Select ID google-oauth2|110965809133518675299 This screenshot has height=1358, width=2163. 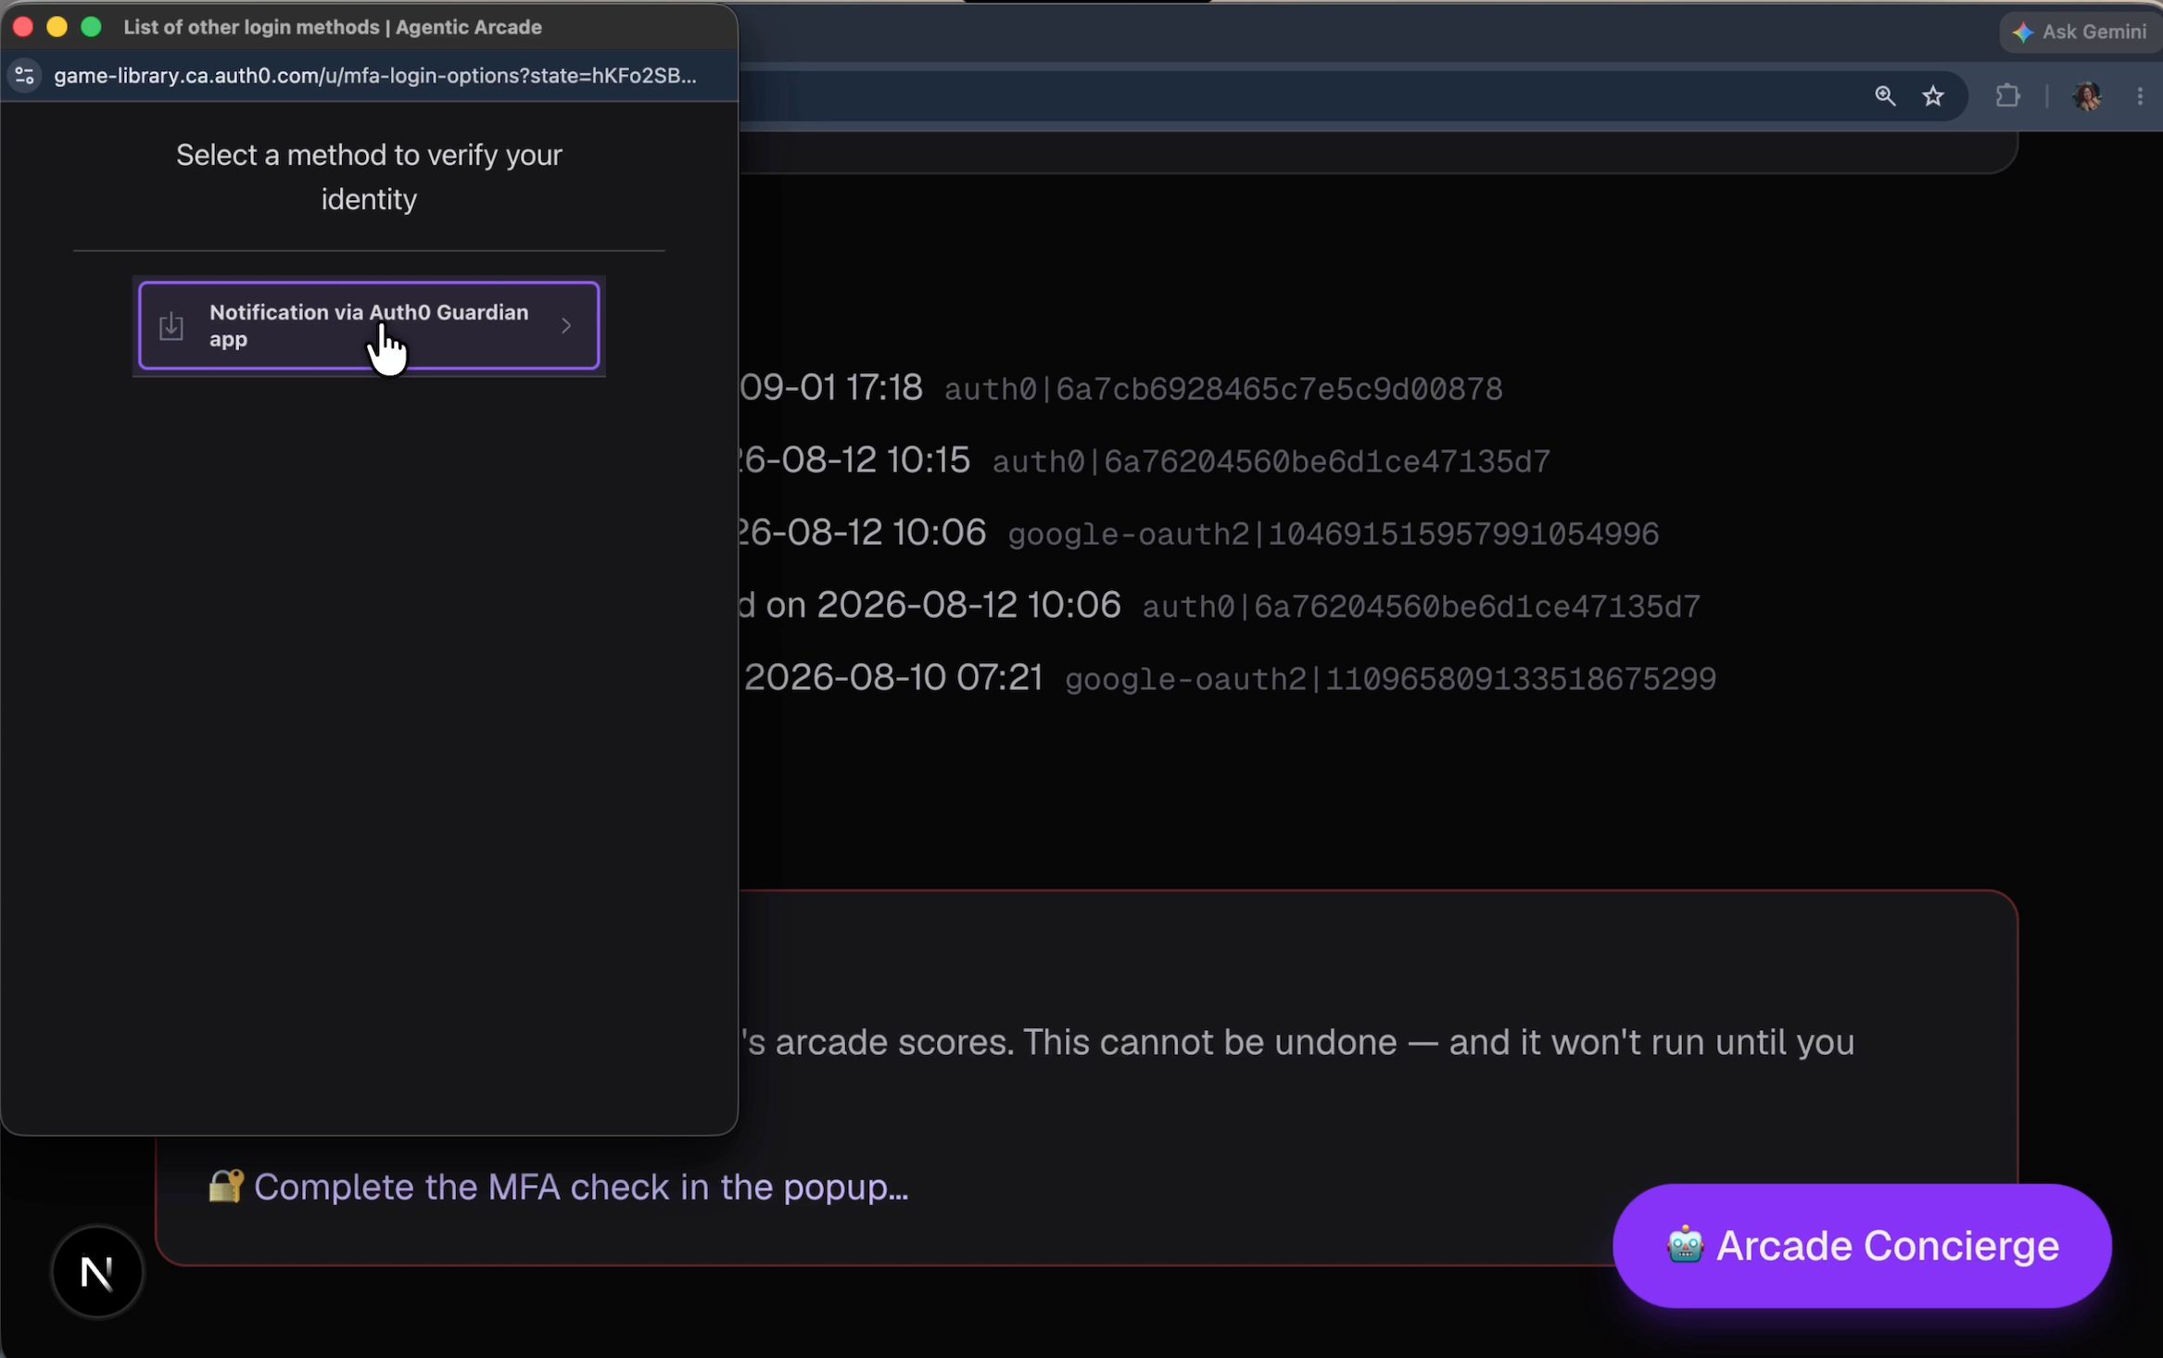click(x=1391, y=679)
